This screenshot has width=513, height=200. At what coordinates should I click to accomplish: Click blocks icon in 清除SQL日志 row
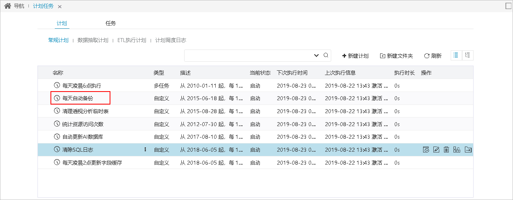[457, 149]
